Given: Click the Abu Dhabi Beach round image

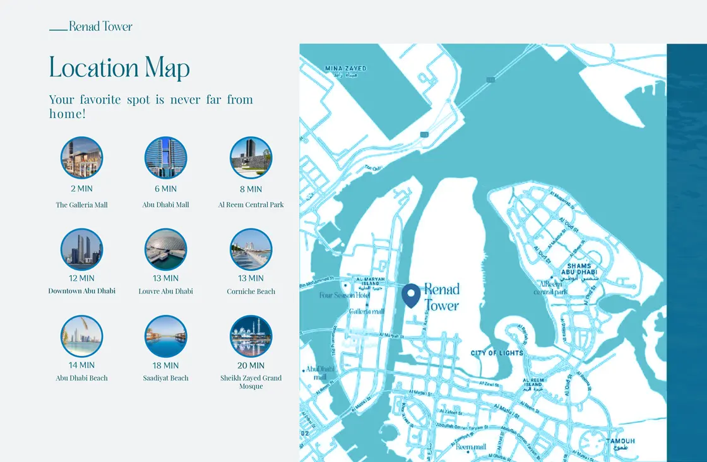Looking at the screenshot, I should [81, 336].
